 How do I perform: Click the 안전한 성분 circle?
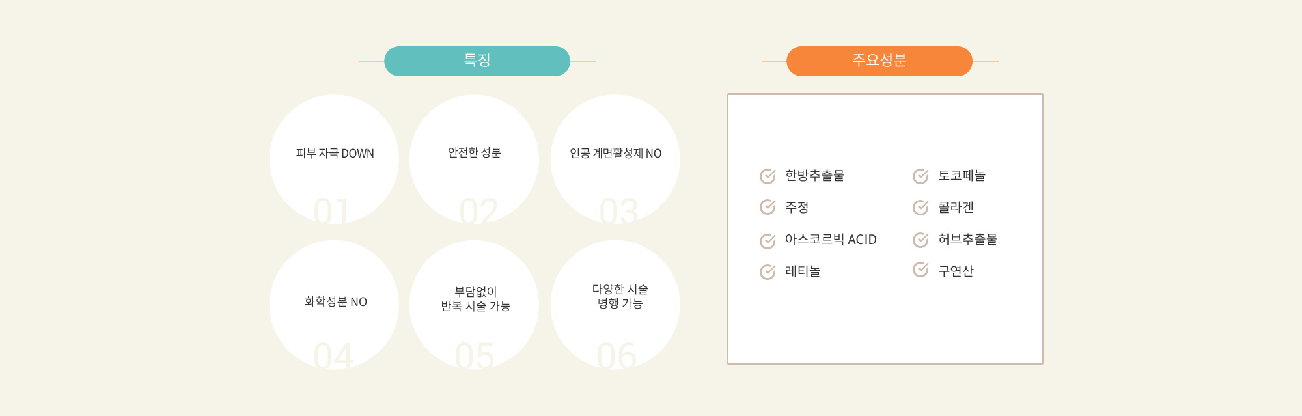pyautogui.click(x=474, y=159)
